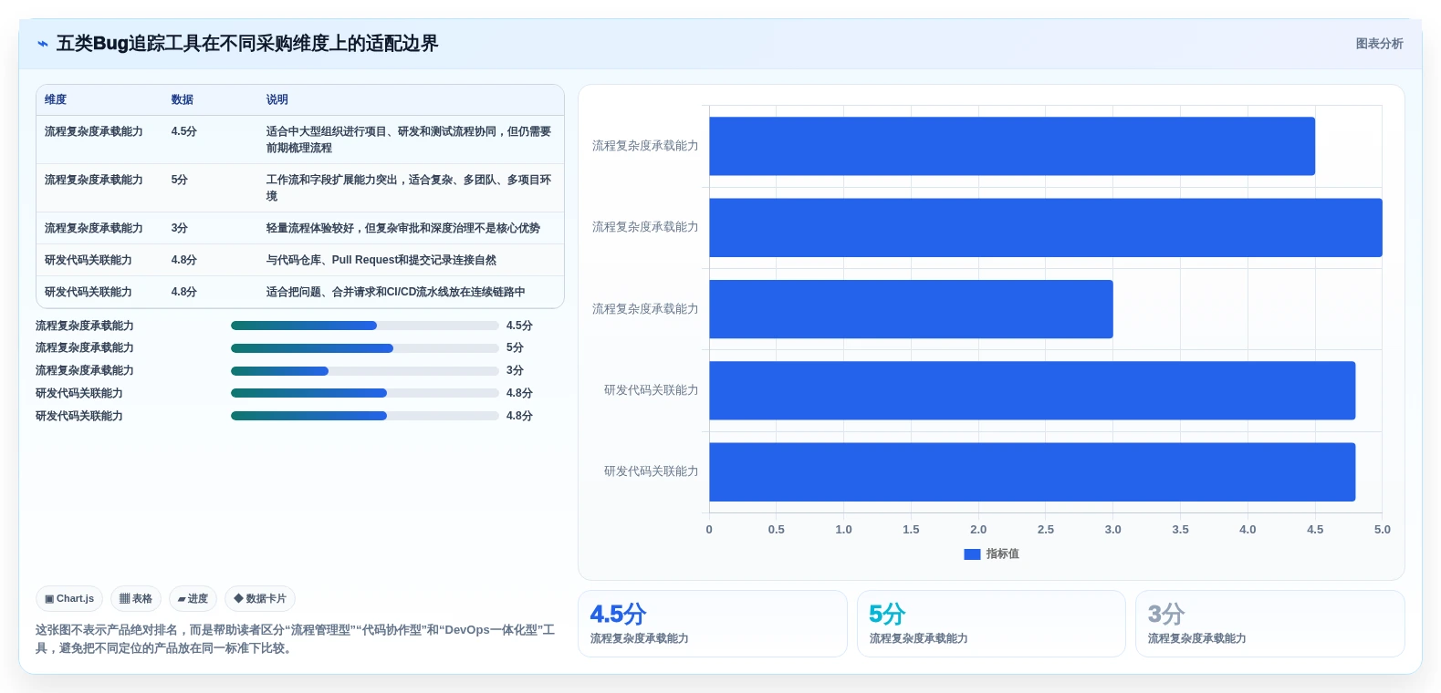The height and width of the screenshot is (693, 1441).
Task: Click the x-axis tick label 0.5
Action: pyautogui.click(x=777, y=529)
